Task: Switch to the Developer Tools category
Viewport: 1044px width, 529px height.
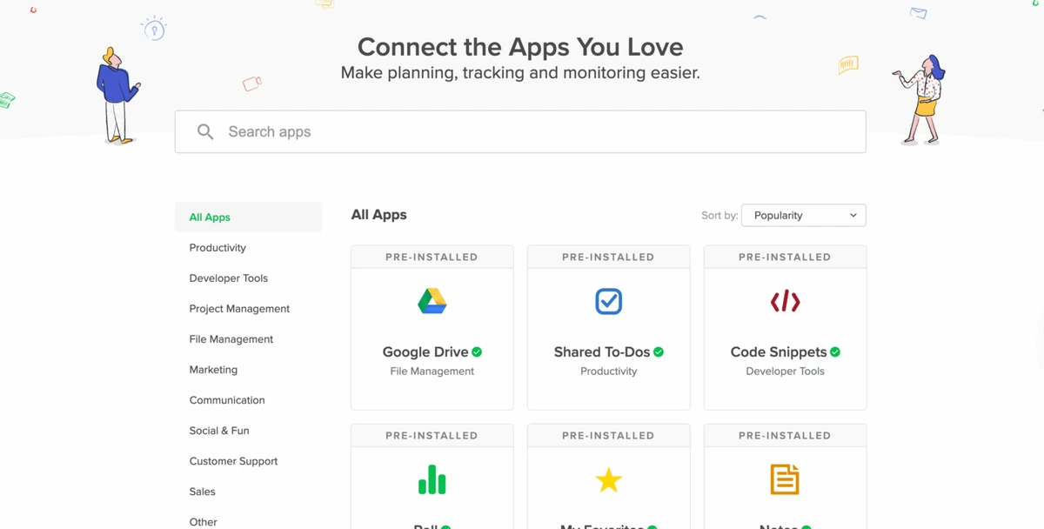Action: (228, 278)
